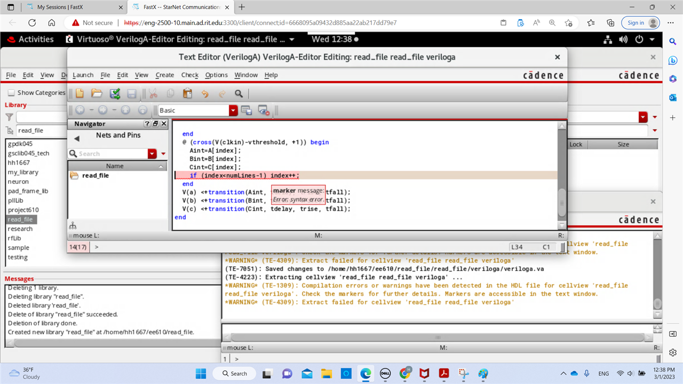683x384 pixels.
Task: Show hidden icons chevron in system tray
Action: point(563,373)
